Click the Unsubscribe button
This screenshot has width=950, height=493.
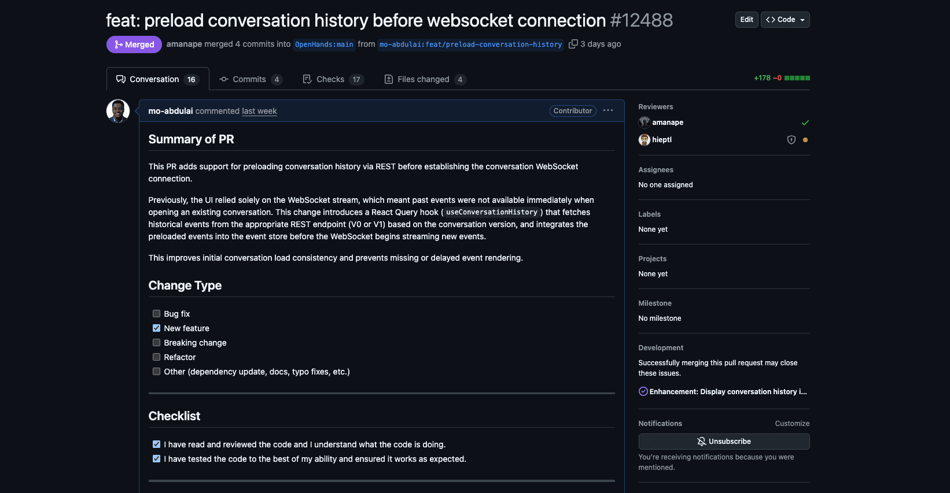724,442
